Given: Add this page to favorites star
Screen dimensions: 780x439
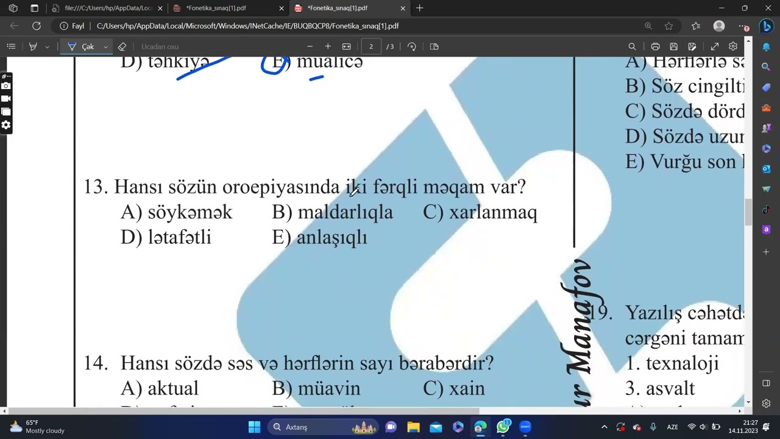Looking at the screenshot, I should tap(668, 26).
